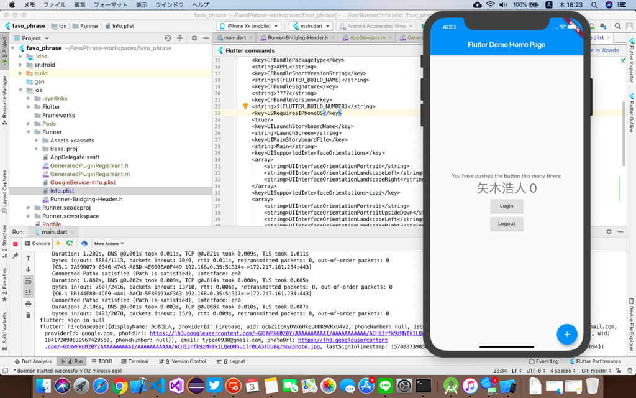Open the Terminal tool window tab
Screen dimensions: 636x398
pos(134,361)
